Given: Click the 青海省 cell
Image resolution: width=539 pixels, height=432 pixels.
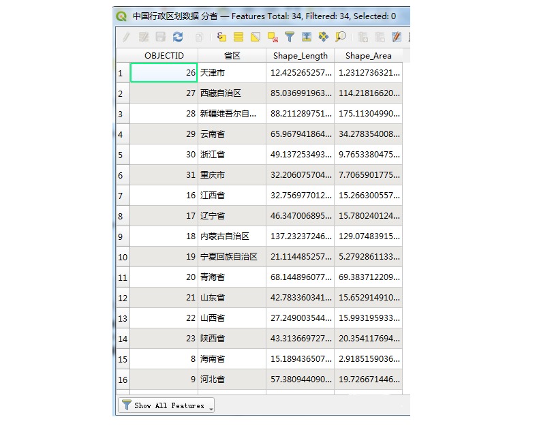Looking at the screenshot, I should point(232,277).
